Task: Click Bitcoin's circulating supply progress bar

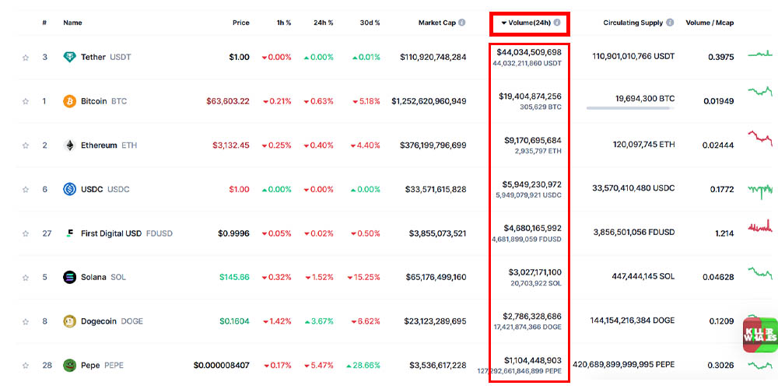Action: point(630,108)
